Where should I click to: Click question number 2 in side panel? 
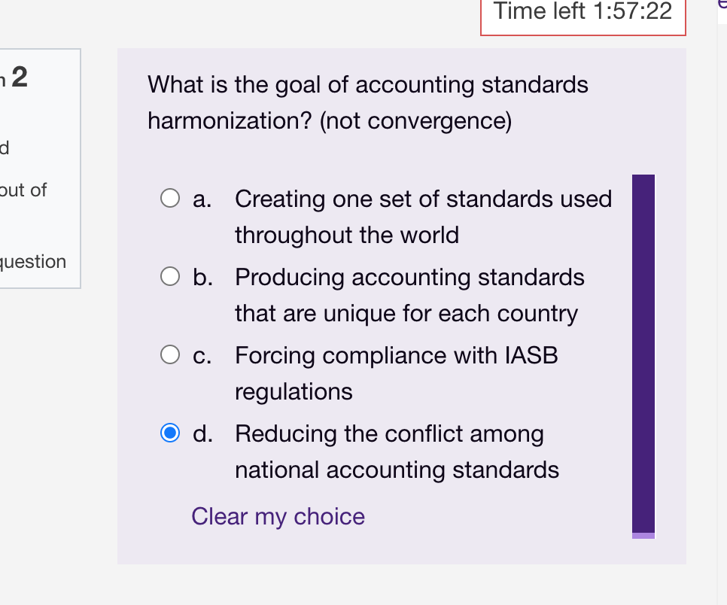tap(20, 77)
